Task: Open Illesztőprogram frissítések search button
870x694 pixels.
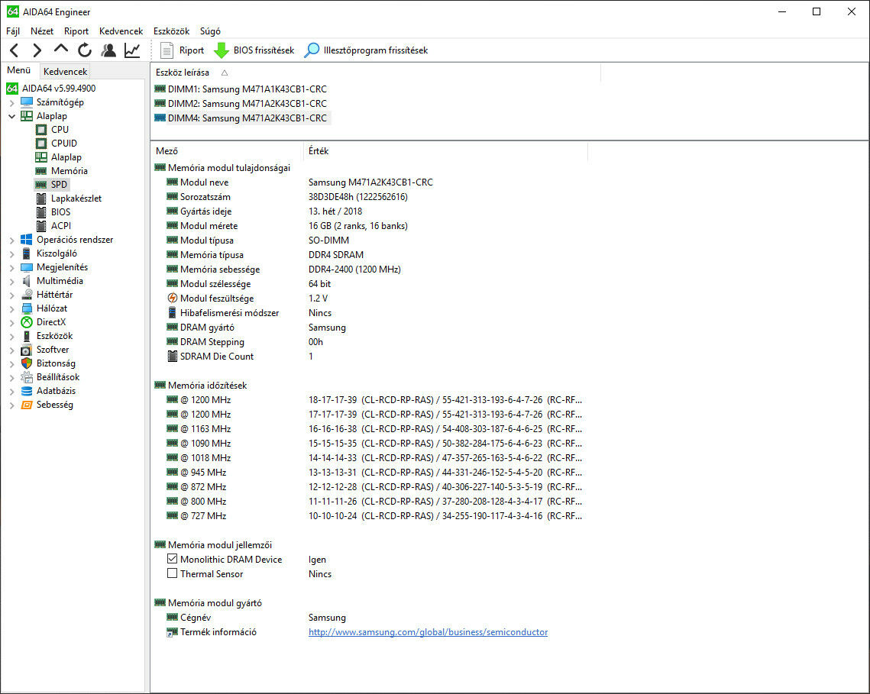Action: point(366,50)
